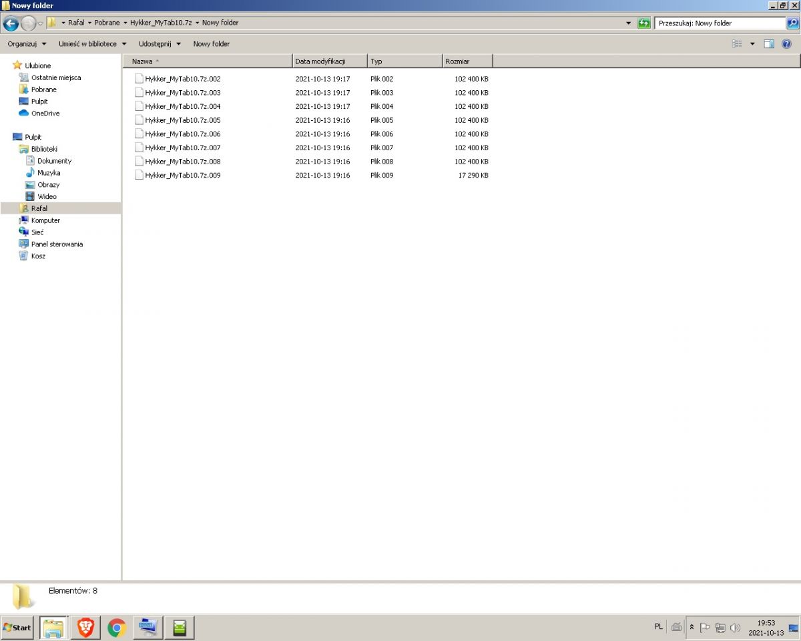Select file Hykker_MyTab10.7z.005
801x641 pixels.
182,120
